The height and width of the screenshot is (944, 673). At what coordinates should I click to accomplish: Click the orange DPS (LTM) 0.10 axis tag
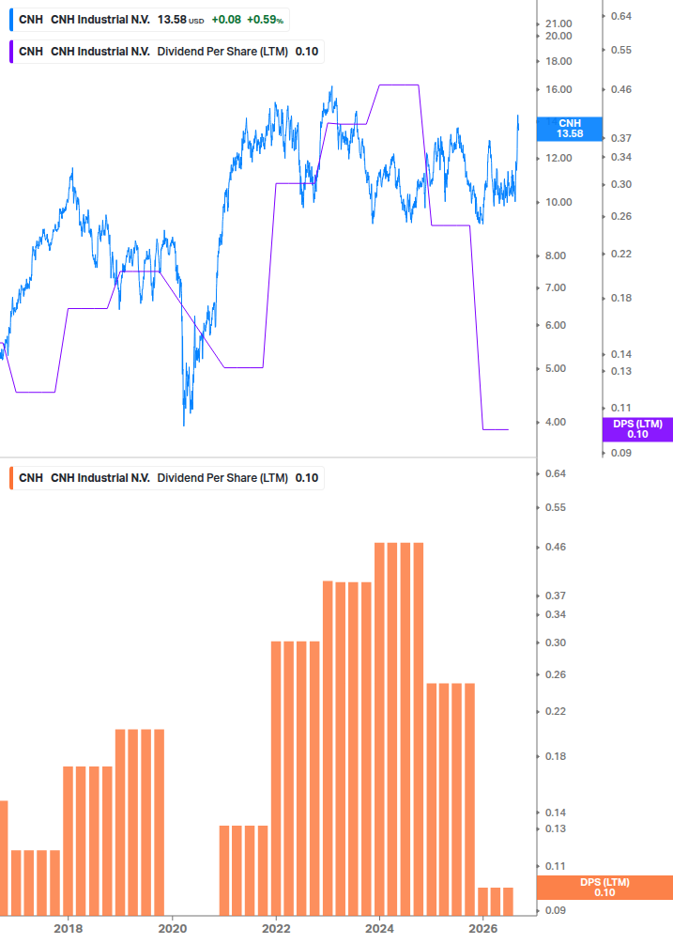tap(604, 888)
